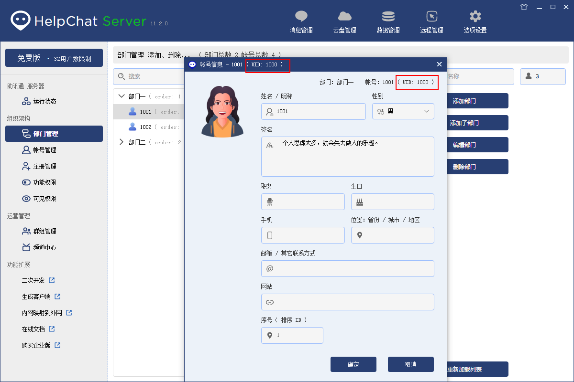Open the 内网映射到外网 external link
The width and height of the screenshot is (574, 382).
click(47, 313)
